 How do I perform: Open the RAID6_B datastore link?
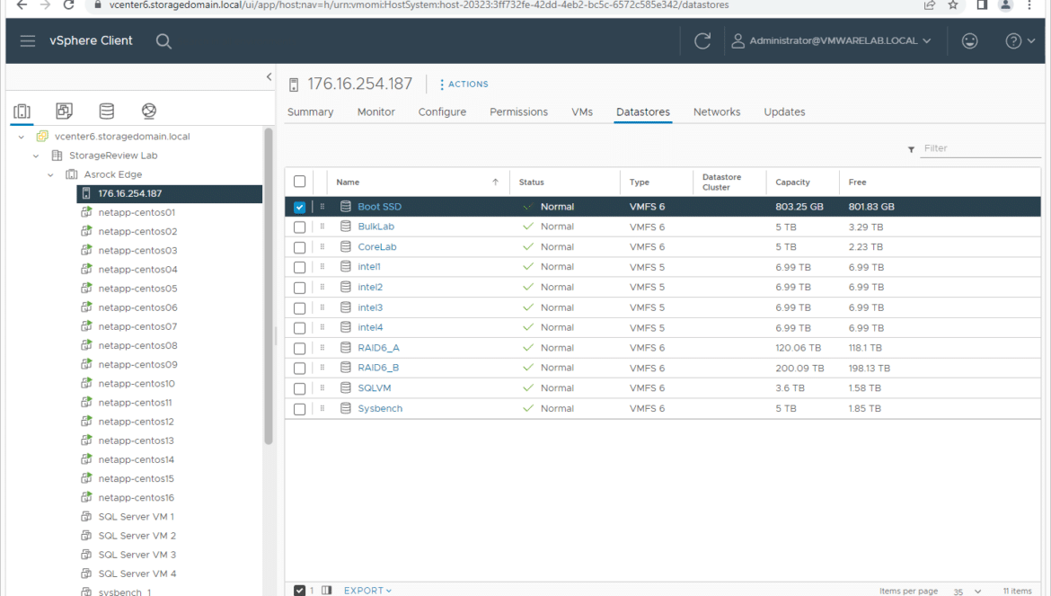point(378,368)
